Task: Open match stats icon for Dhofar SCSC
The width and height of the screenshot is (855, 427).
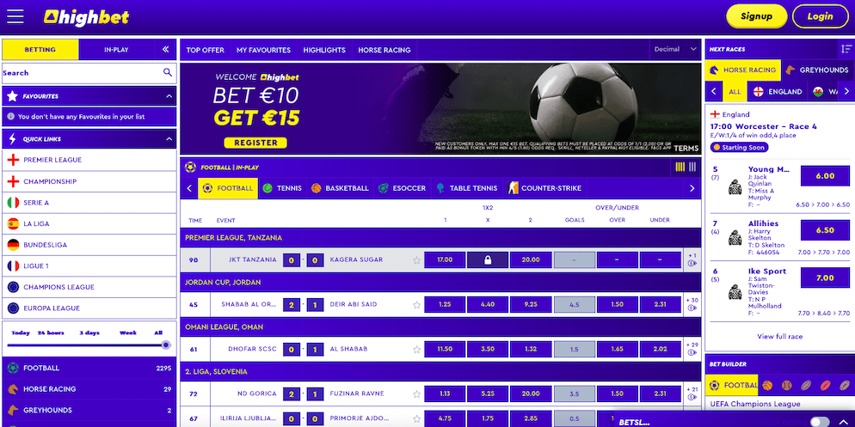Action: [x=692, y=353]
